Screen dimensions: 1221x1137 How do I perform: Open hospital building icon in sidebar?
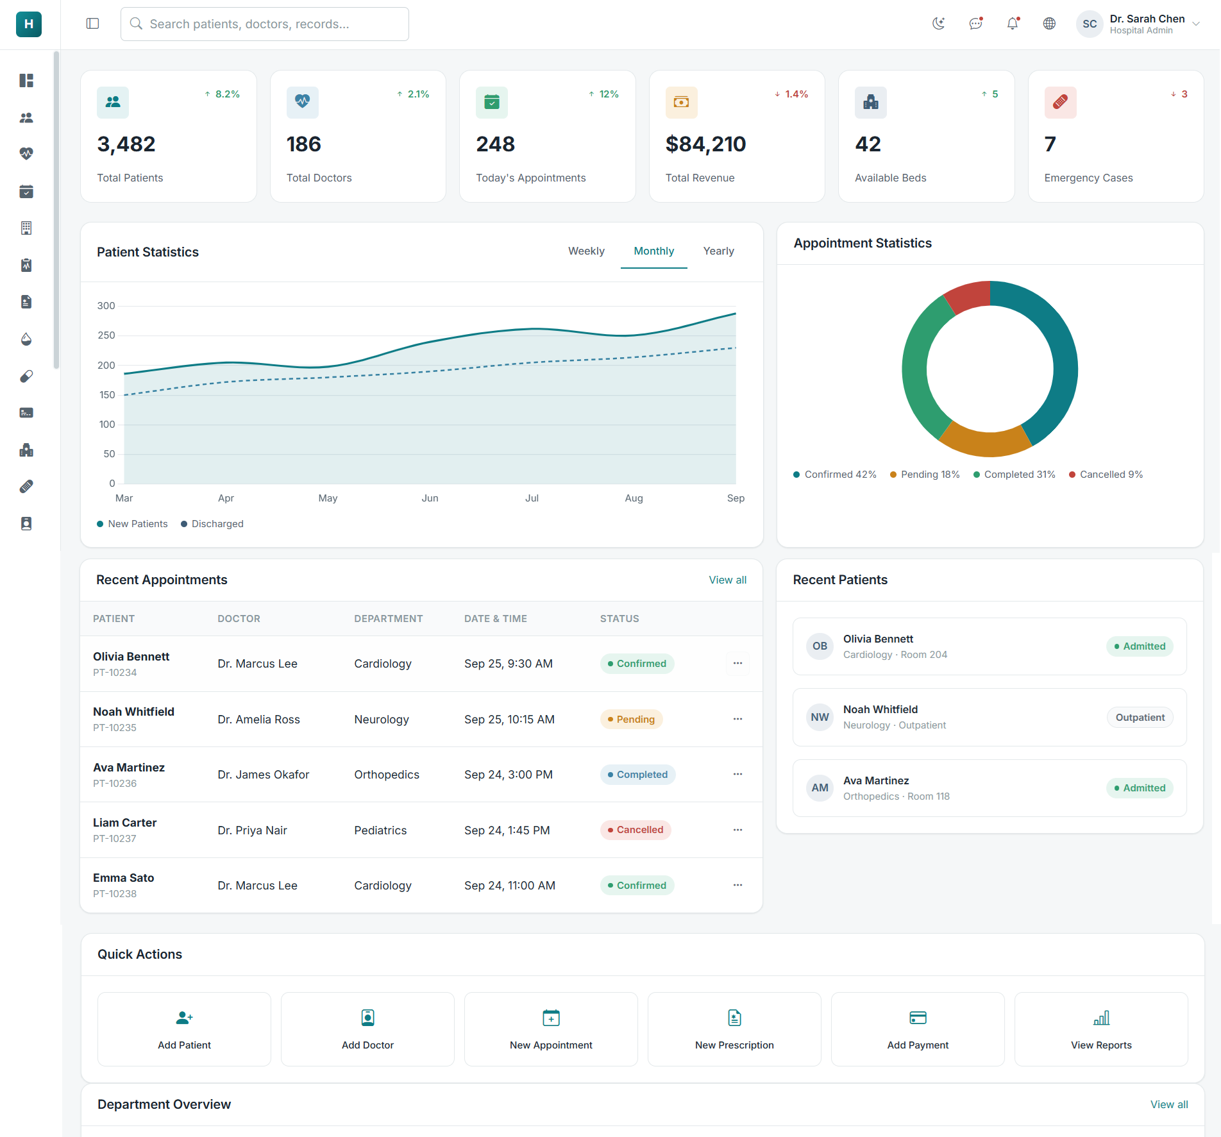(x=26, y=450)
